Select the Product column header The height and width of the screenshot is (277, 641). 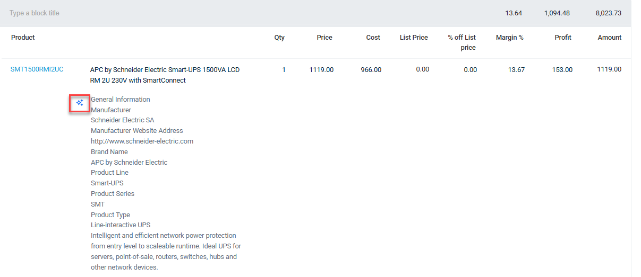point(23,38)
